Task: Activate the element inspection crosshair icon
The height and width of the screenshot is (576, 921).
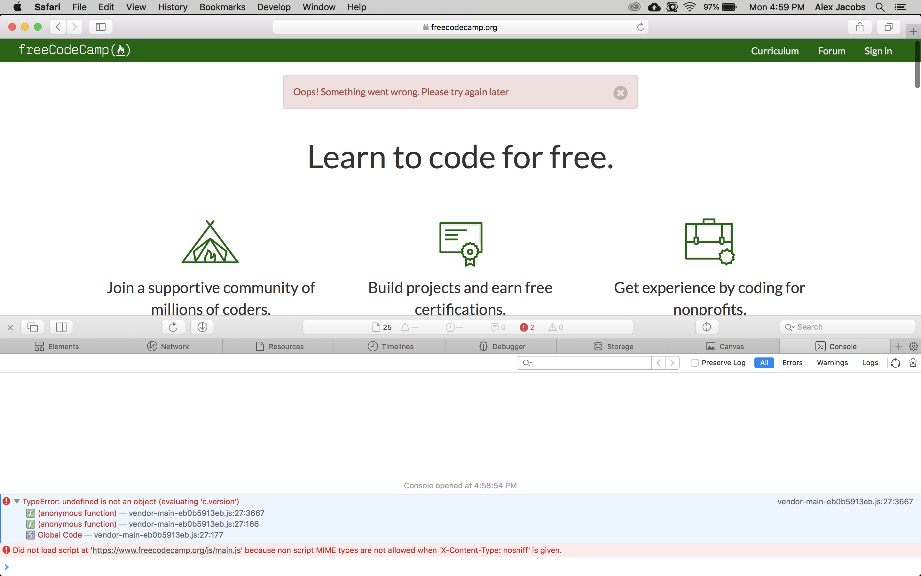Action: (706, 327)
